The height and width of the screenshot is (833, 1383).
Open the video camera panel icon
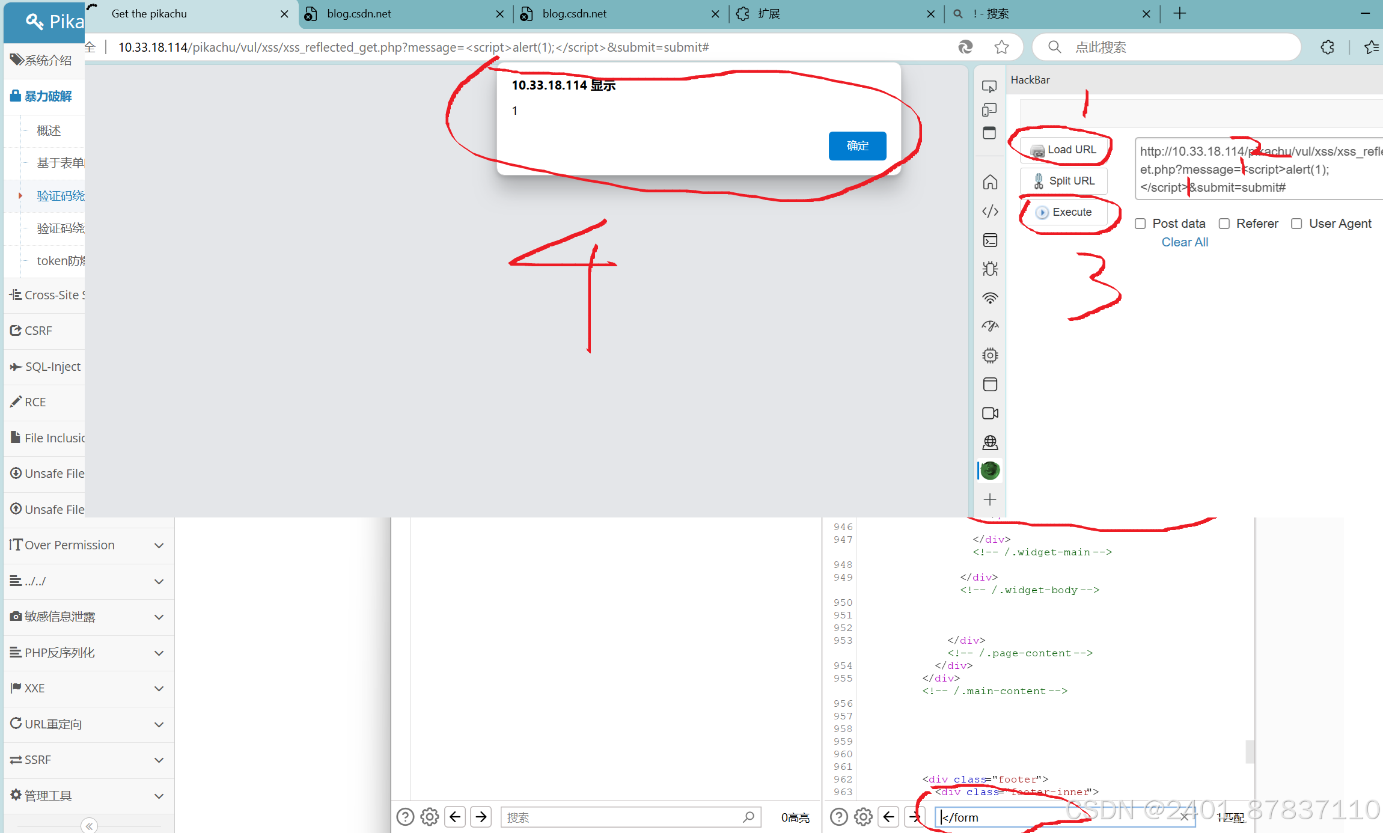click(x=990, y=413)
